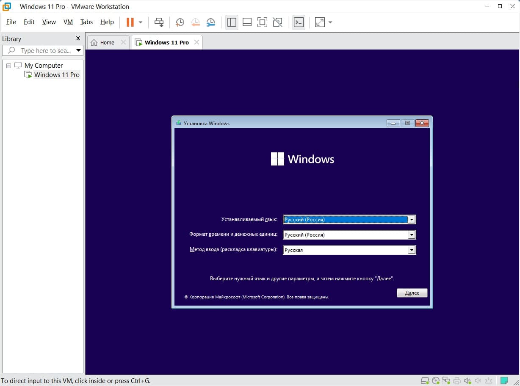Viewport: 520px width, 386px height.
Task: Click the Далее button
Action: click(x=412, y=293)
